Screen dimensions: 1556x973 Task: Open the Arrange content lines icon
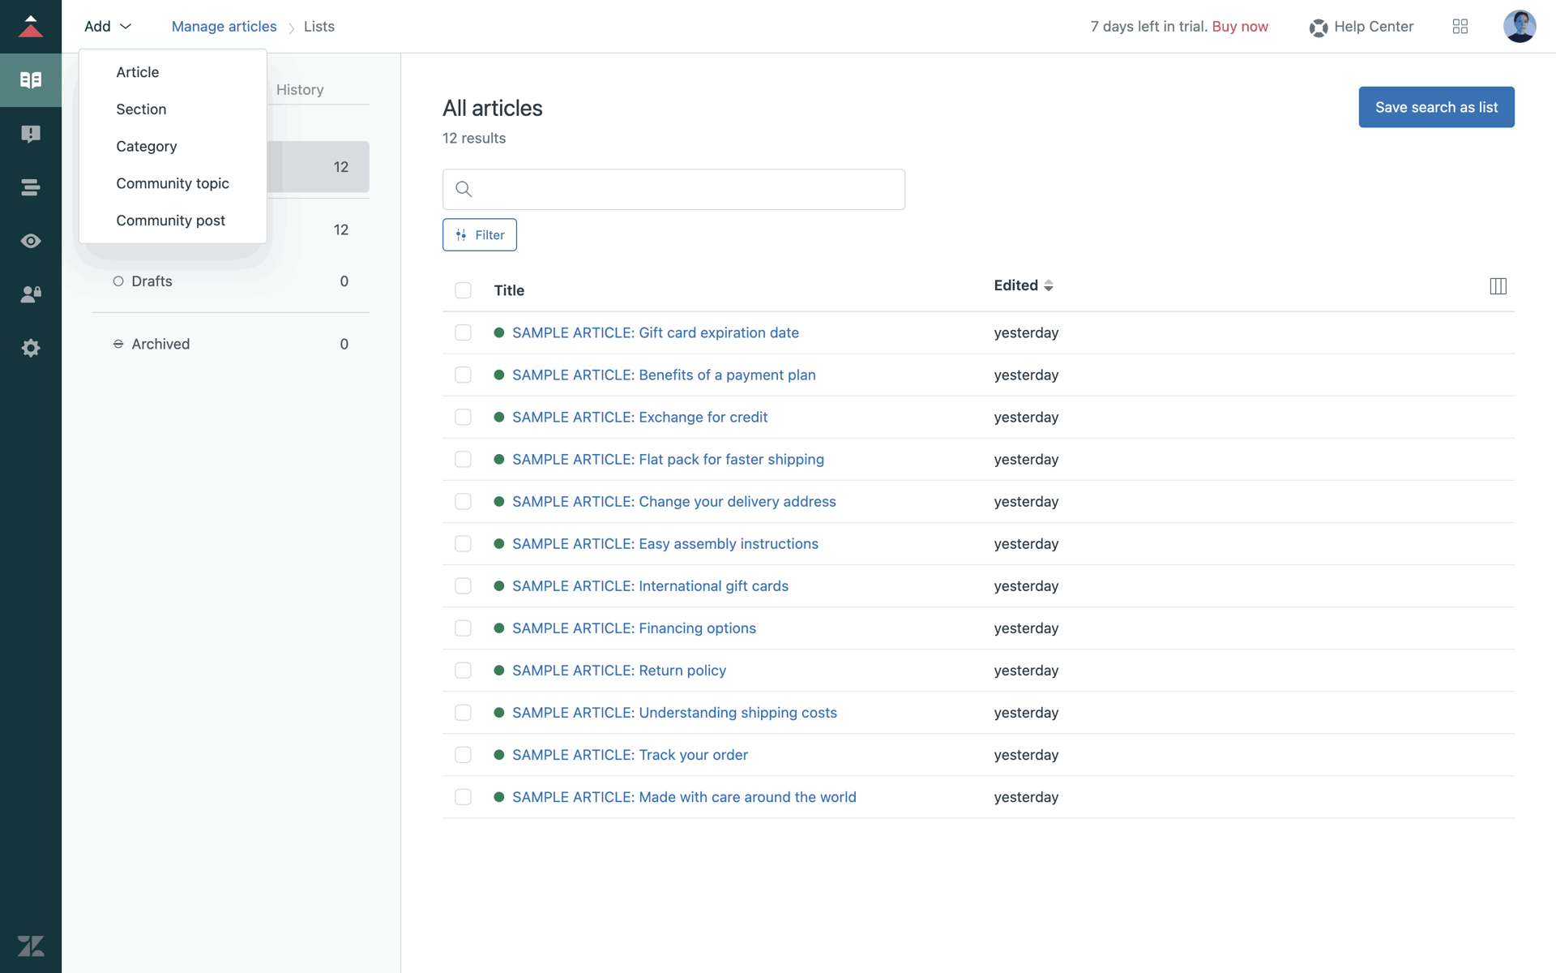(31, 187)
